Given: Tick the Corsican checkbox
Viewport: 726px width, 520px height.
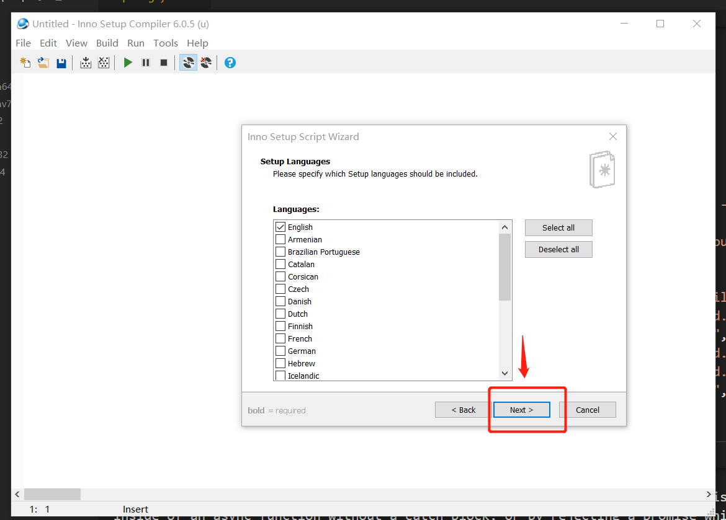Looking at the screenshot, I should click(280, 276).
